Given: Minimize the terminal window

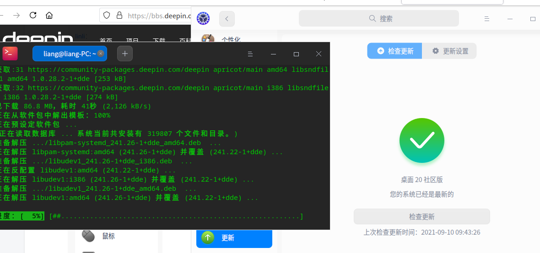Looking at the screenshot, I should coord(274,54).
